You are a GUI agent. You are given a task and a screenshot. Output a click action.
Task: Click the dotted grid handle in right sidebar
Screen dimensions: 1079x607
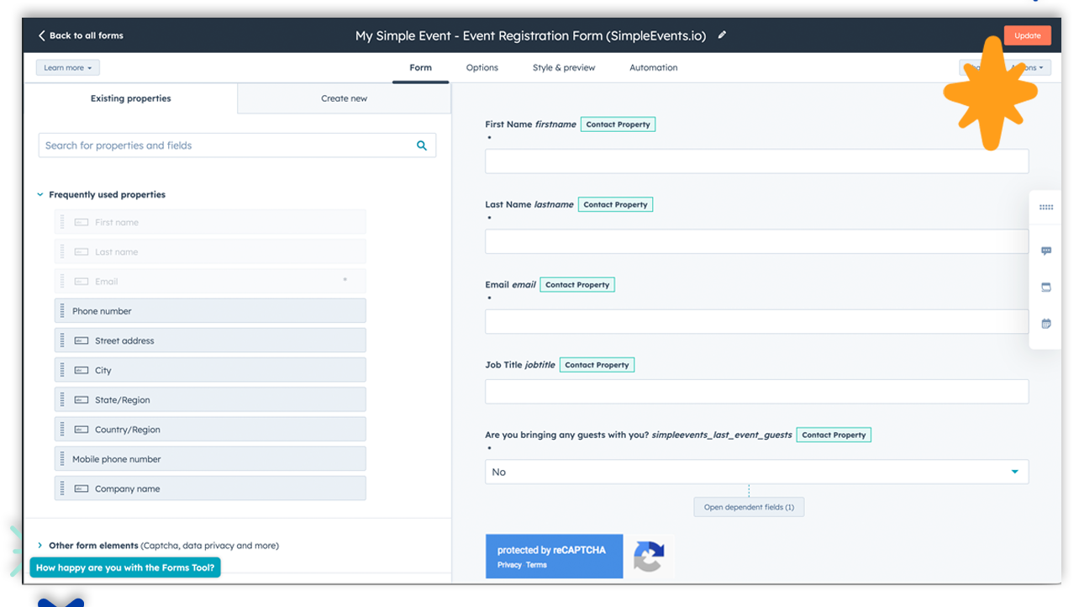(1046, 208)
